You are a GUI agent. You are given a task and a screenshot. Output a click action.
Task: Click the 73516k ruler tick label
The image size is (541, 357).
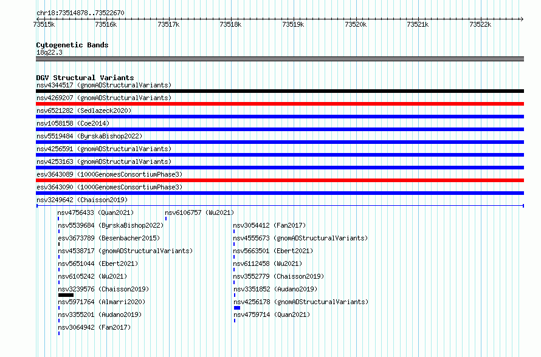pyautogui.click(x=106, y=24)
